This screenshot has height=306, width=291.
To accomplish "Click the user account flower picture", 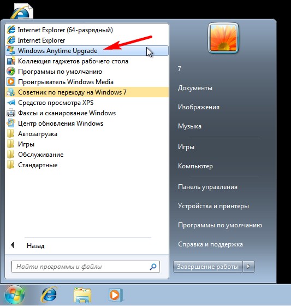I will click(x=223, y=38).
